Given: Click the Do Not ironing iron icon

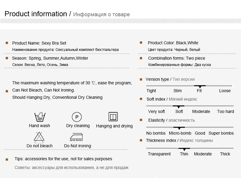Looking at the screenshot, I should 77,137.
